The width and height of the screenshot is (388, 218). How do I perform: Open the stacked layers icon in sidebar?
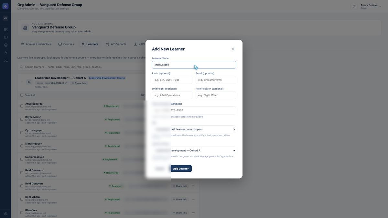pos(5,45)
